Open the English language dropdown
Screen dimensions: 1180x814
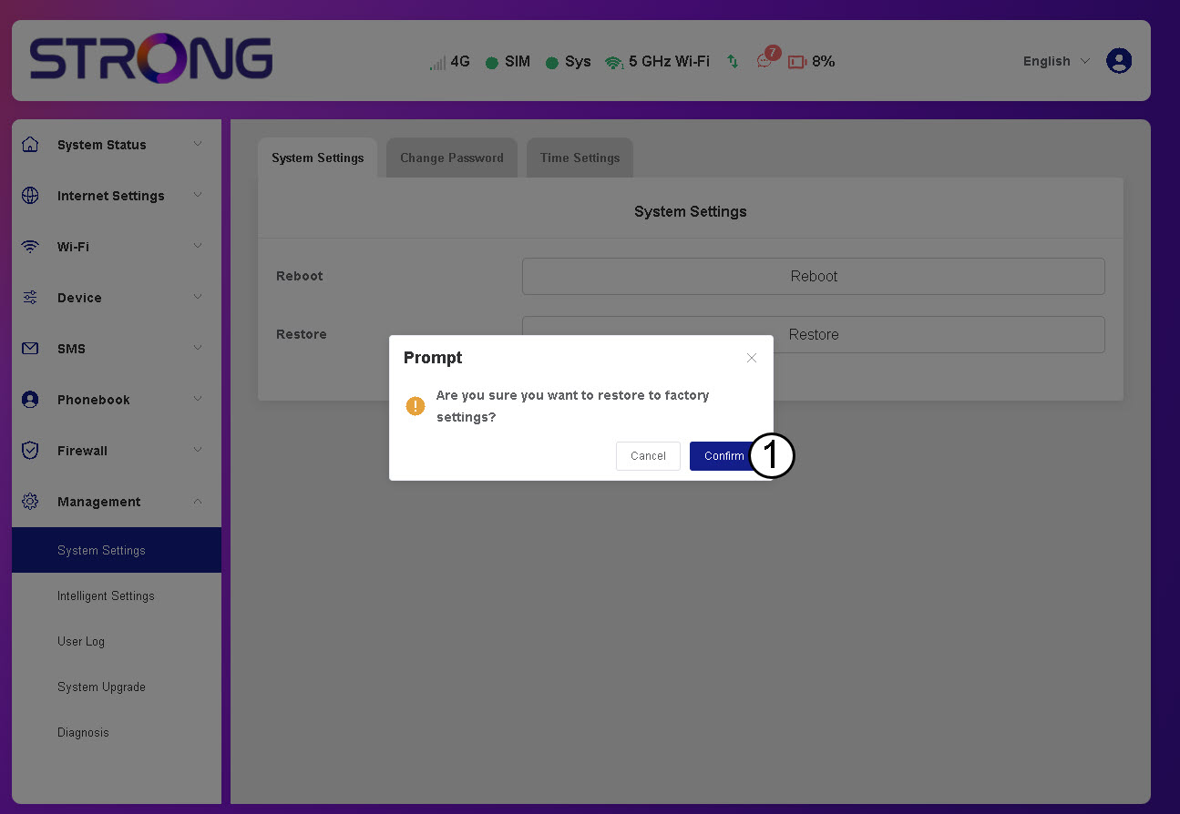point(1055,61)
